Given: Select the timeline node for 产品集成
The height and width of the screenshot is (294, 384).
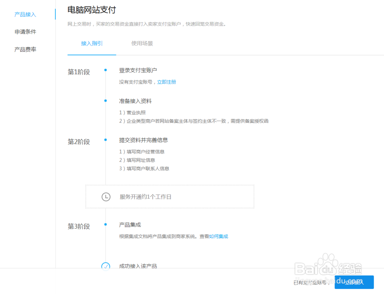Looking at the screenshot, I should [x=105, y=225].
